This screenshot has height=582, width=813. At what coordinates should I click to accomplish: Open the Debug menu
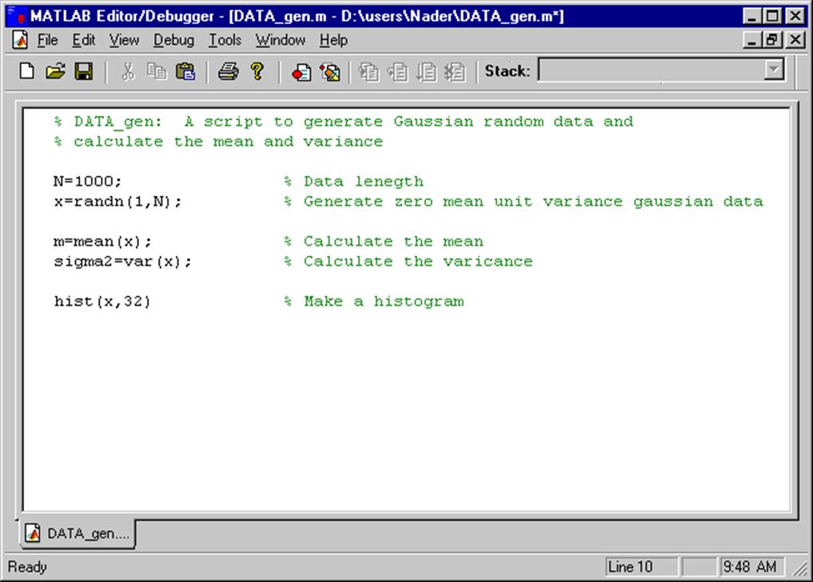coord(173,40)
